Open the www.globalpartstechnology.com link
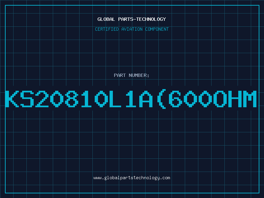 pos(132,178)
